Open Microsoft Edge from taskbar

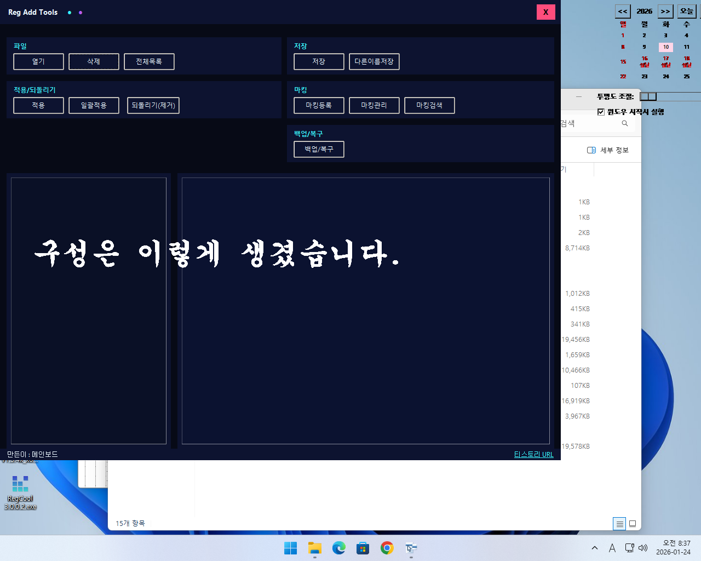pyautogui.click(x=339, y=548)
